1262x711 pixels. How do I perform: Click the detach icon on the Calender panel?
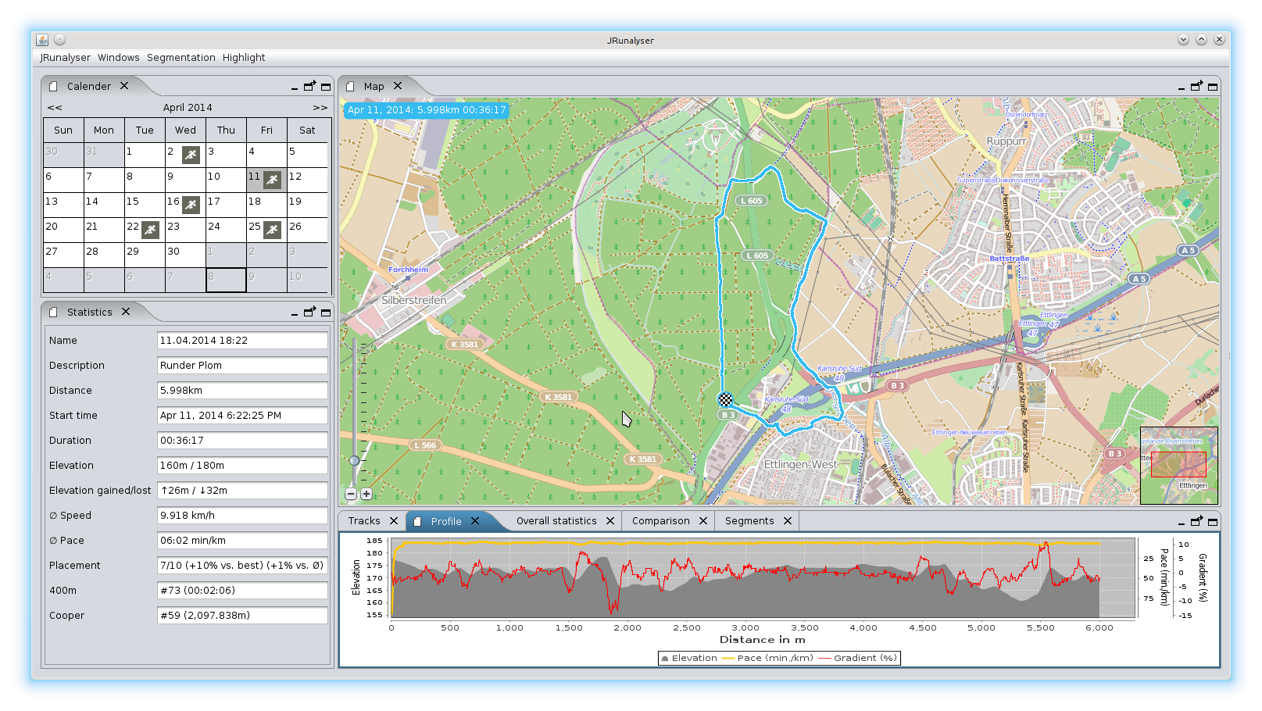coord(309,86)
